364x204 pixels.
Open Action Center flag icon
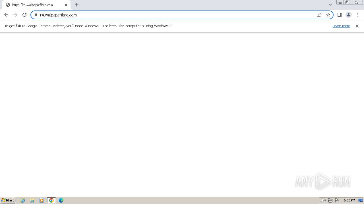click(337, 200)
